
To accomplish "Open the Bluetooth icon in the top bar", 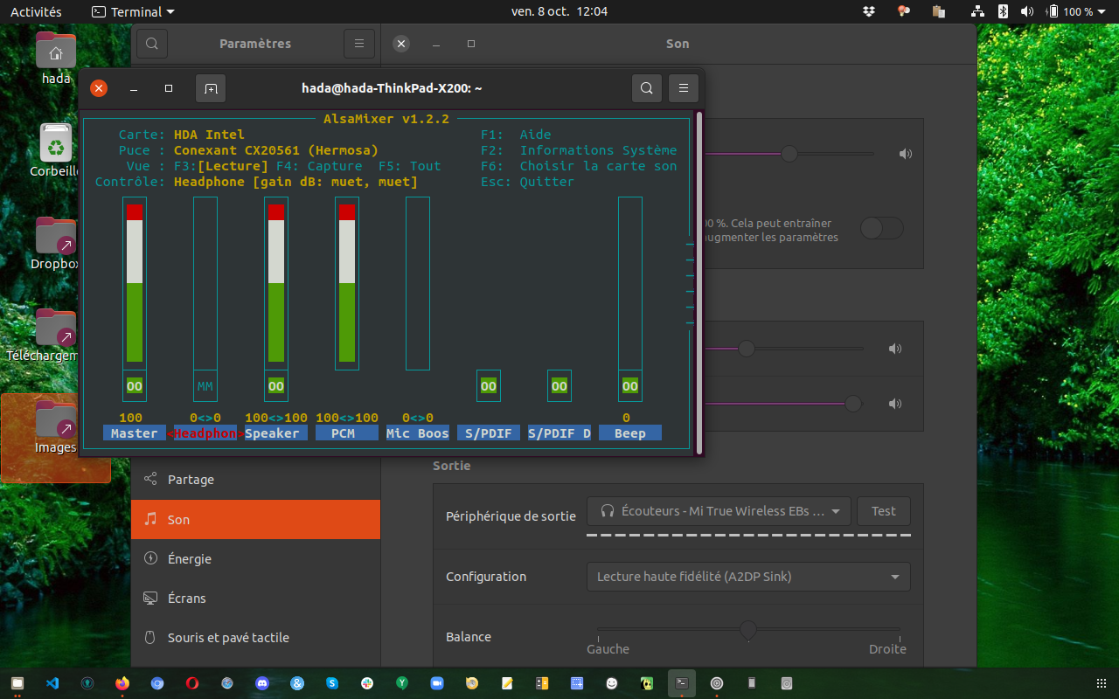I will 1004,11.
